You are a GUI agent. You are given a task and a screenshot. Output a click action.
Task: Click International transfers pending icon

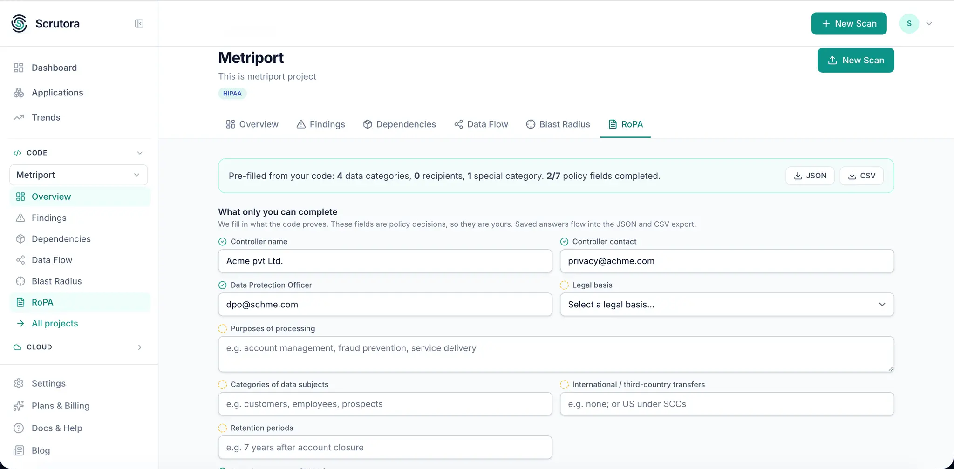point(564,385)
